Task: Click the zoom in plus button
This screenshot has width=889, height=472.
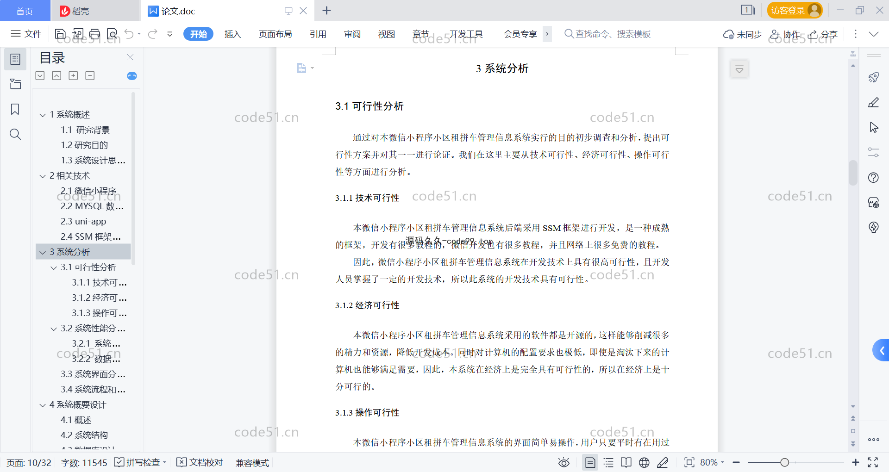Action: click(x=856, y=462)
